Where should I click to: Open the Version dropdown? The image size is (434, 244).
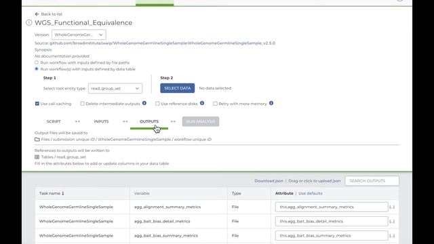click(79, 35)
